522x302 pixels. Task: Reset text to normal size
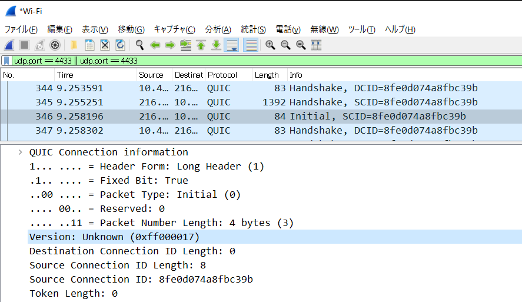[x=301, y=45]
